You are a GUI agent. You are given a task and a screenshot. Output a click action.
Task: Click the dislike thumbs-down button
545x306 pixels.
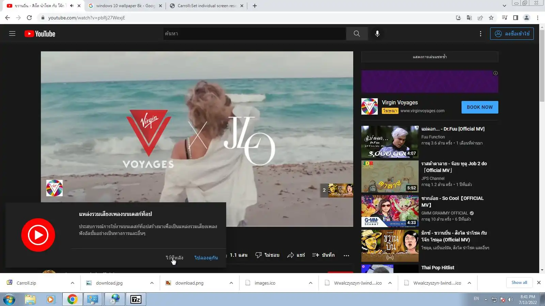tap(267, 255)
